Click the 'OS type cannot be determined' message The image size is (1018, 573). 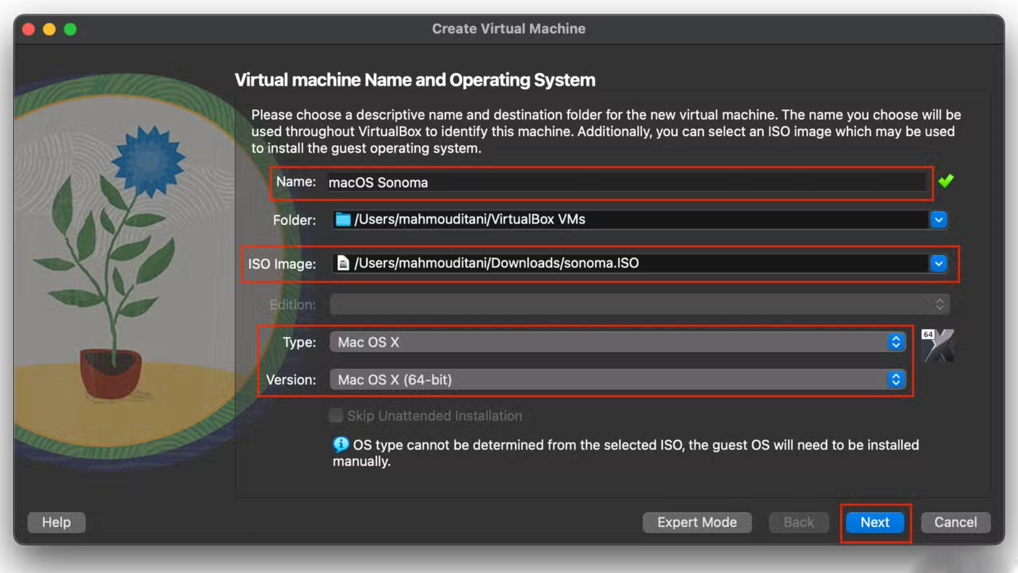(x=626, y=453)
